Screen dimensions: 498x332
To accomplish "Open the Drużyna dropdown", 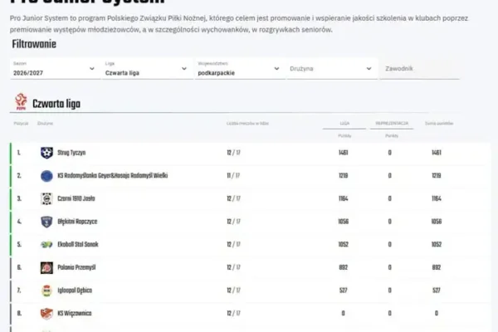I will coord(331,69).
